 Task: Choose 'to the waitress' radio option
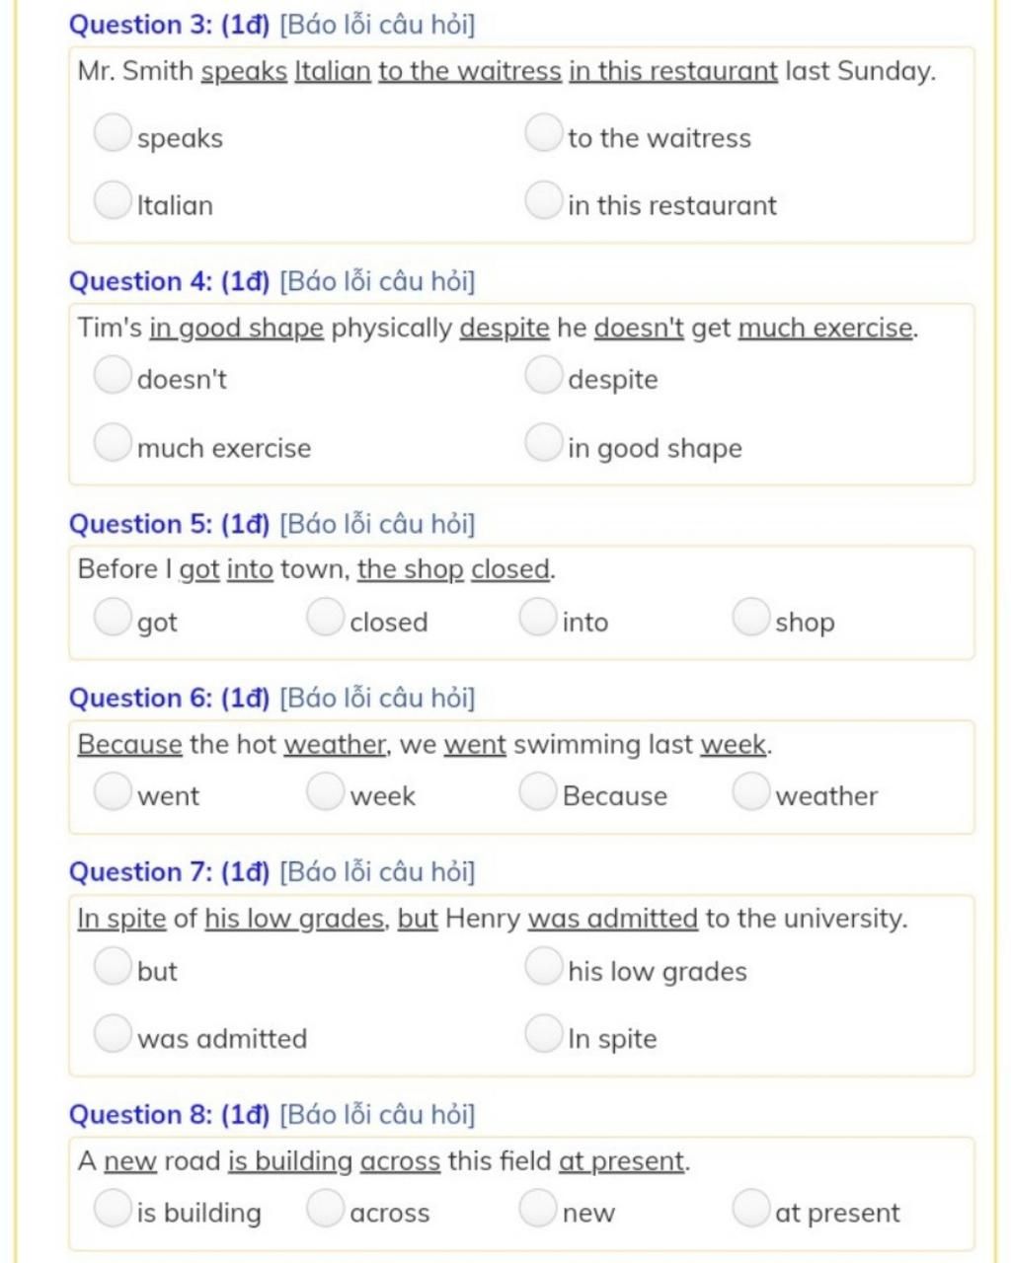pos(543,132)
